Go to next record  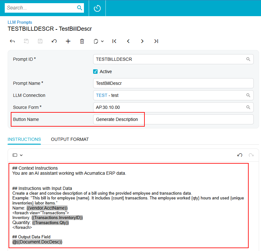(142, 41)
